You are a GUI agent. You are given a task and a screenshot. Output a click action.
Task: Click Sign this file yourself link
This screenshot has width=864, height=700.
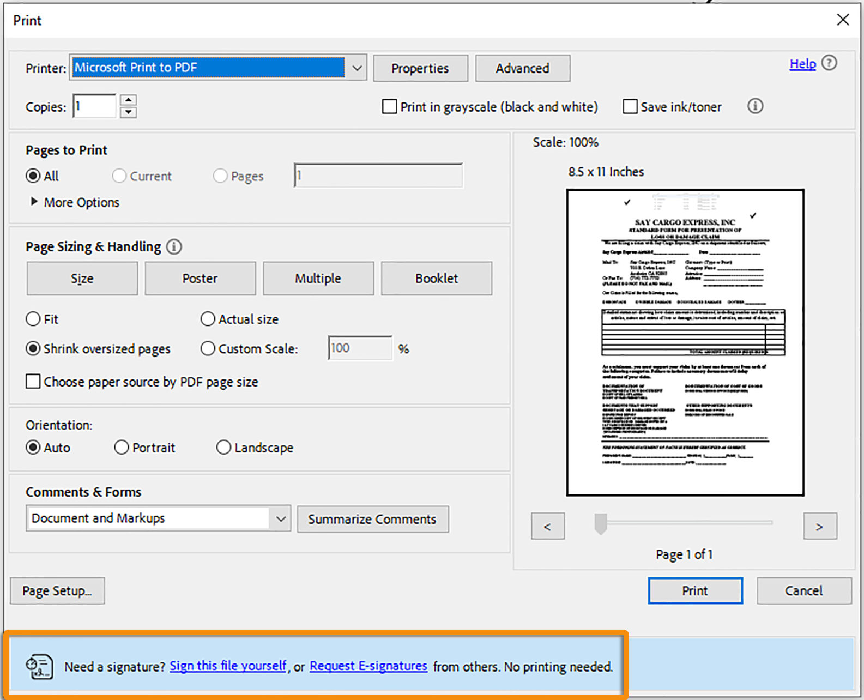pyautogui.click(x=228, y=666)
